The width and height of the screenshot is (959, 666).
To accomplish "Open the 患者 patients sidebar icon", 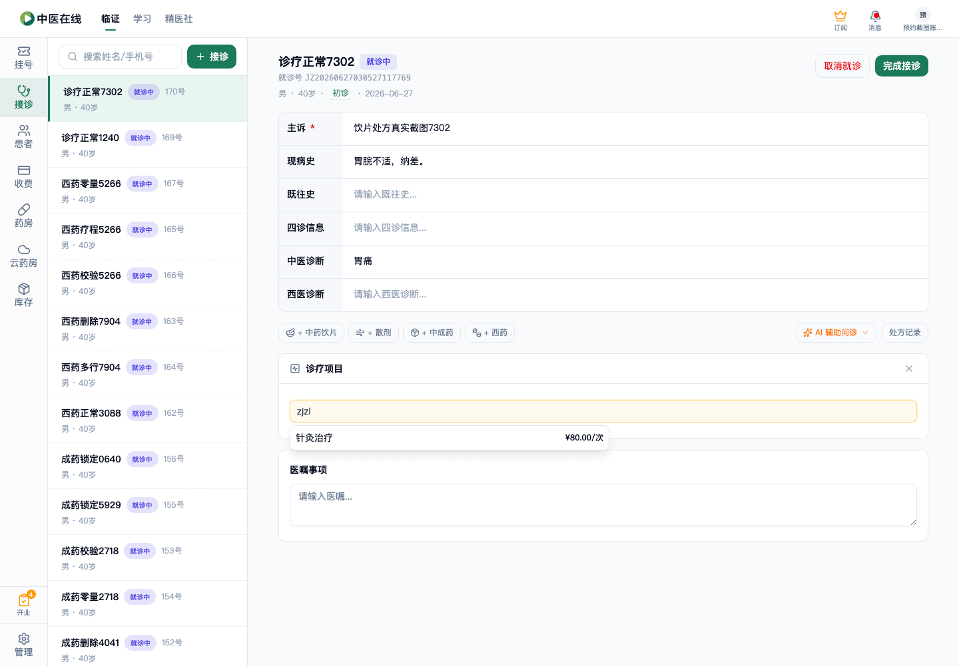I will 23,137.
